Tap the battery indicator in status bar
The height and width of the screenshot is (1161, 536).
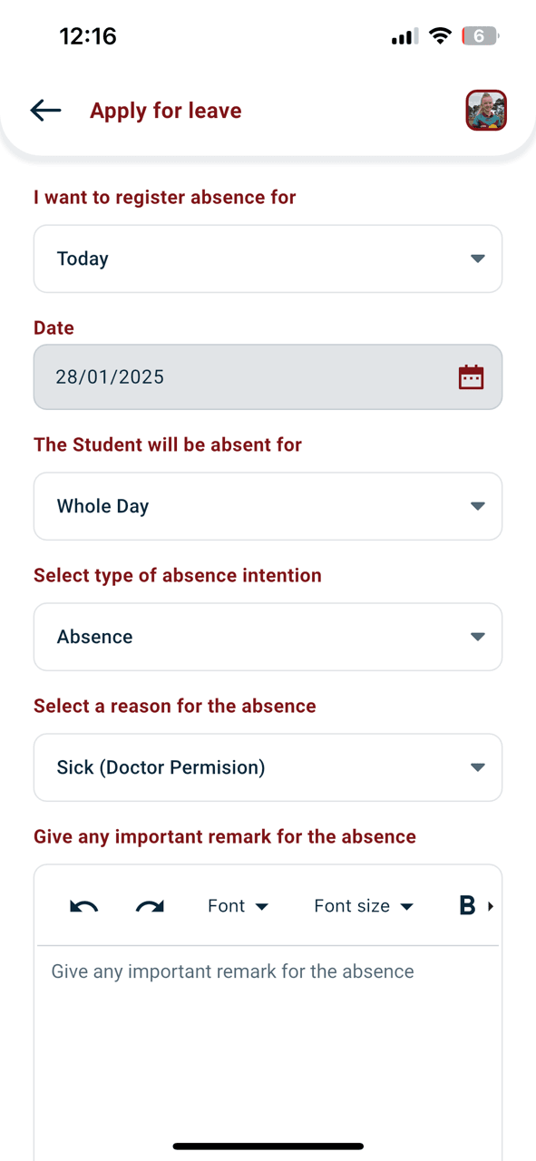[480, 36]
